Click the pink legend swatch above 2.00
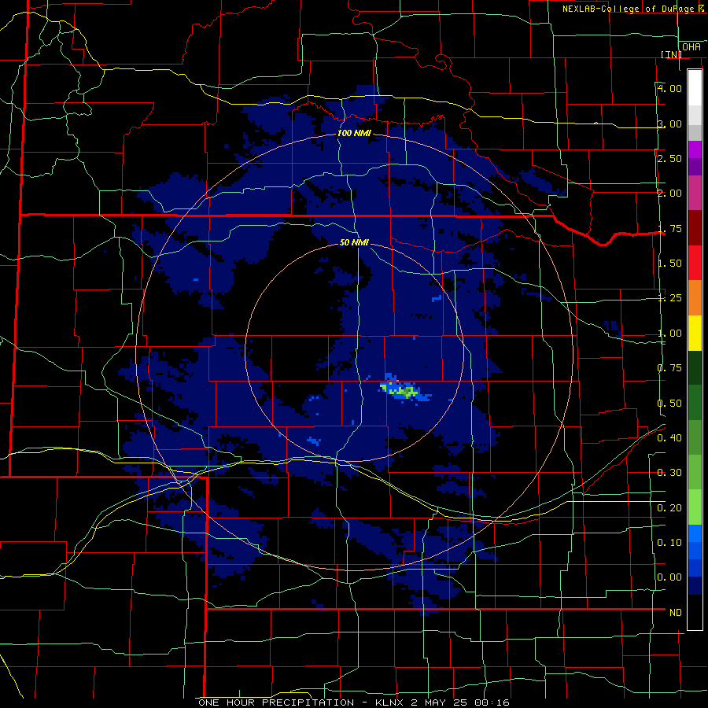708x708 pixels. 695,193
